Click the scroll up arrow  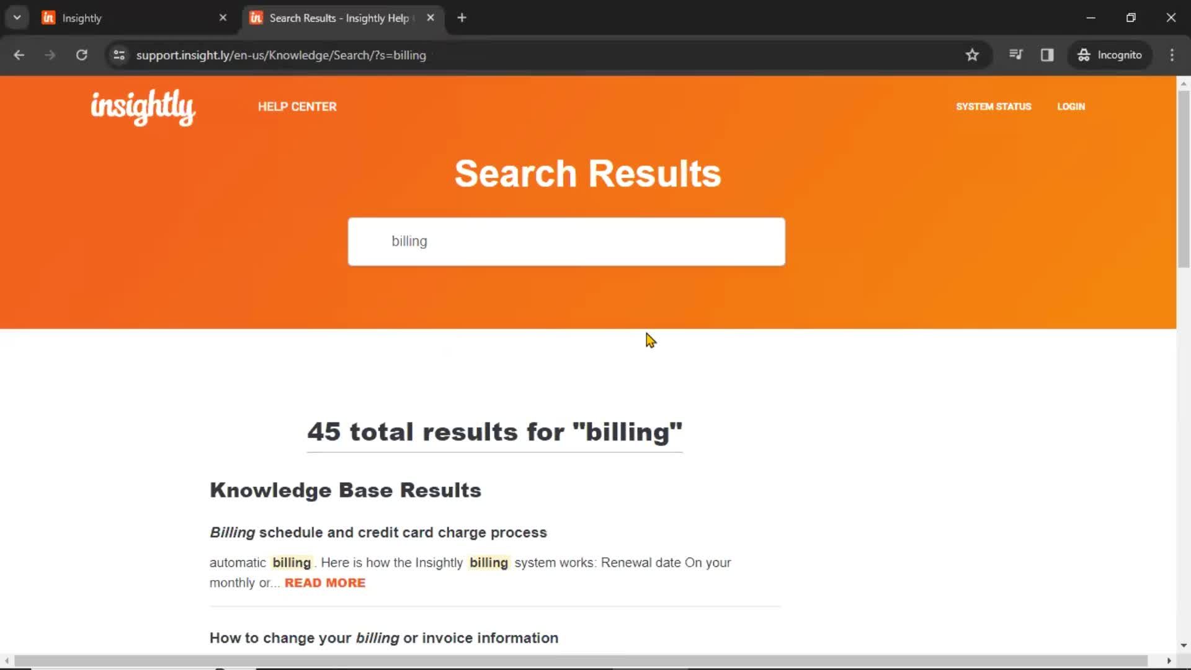[1184, 83]
